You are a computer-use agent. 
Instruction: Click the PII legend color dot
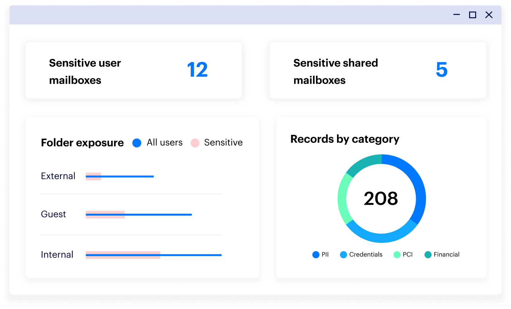(316, 255)
